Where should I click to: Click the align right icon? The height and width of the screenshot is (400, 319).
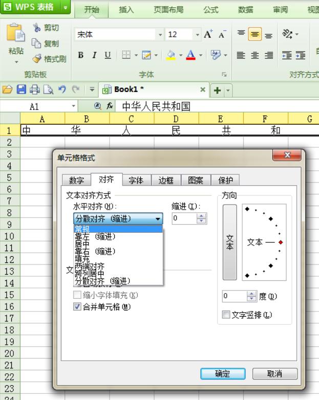[269, 55]
